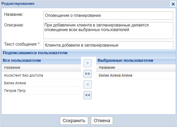177x127 pixels.
Task: Move all users with the >> button
Action: (87, 74)
